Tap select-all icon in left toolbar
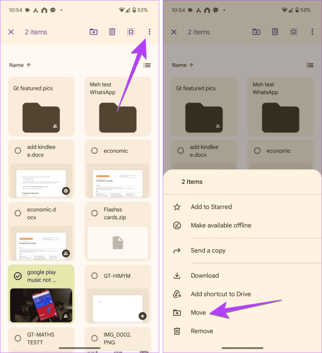Image resolution: width=322 pixels, height=353 pixels. tap(131, 32)
